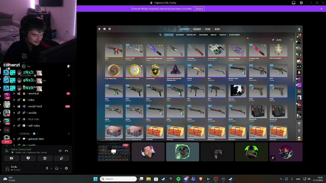Click the NEW unread messages pill

pos(7,142)
